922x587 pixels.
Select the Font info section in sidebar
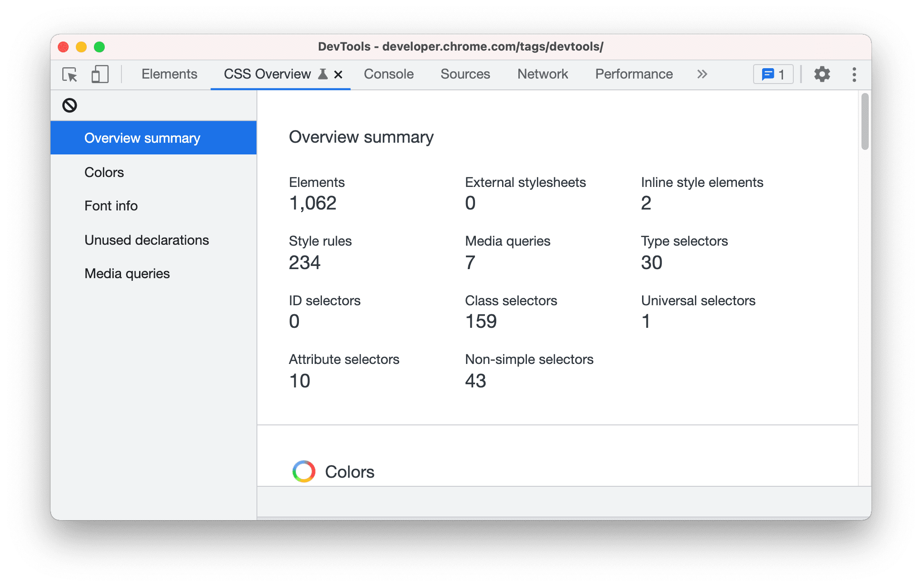pyautogui.click(x=111, y=206)
